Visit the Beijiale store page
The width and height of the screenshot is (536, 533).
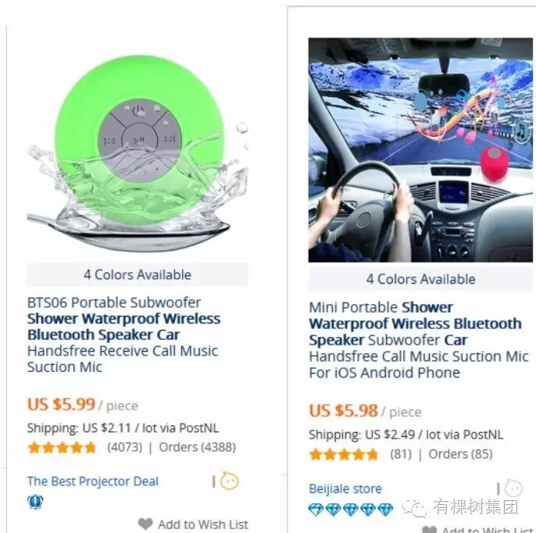click(x=345, y=488)
